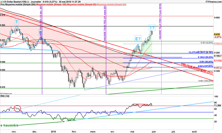Screen dimensions: 222x133
Task: Click the '2018' label on the time axis
Action: (53, 132)
